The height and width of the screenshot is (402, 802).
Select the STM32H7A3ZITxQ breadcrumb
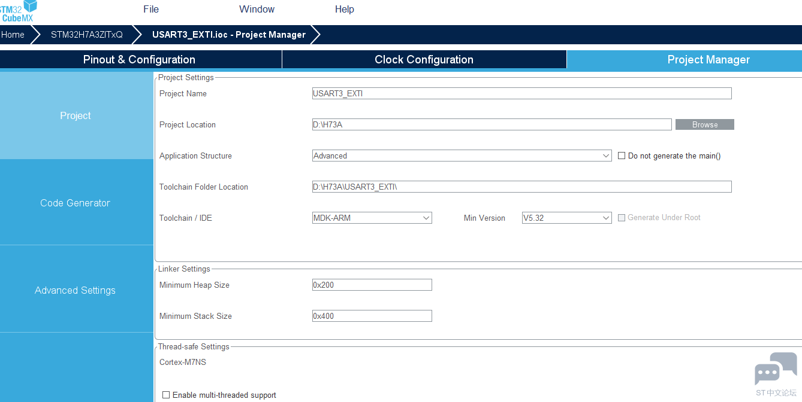tap(86, 35)
